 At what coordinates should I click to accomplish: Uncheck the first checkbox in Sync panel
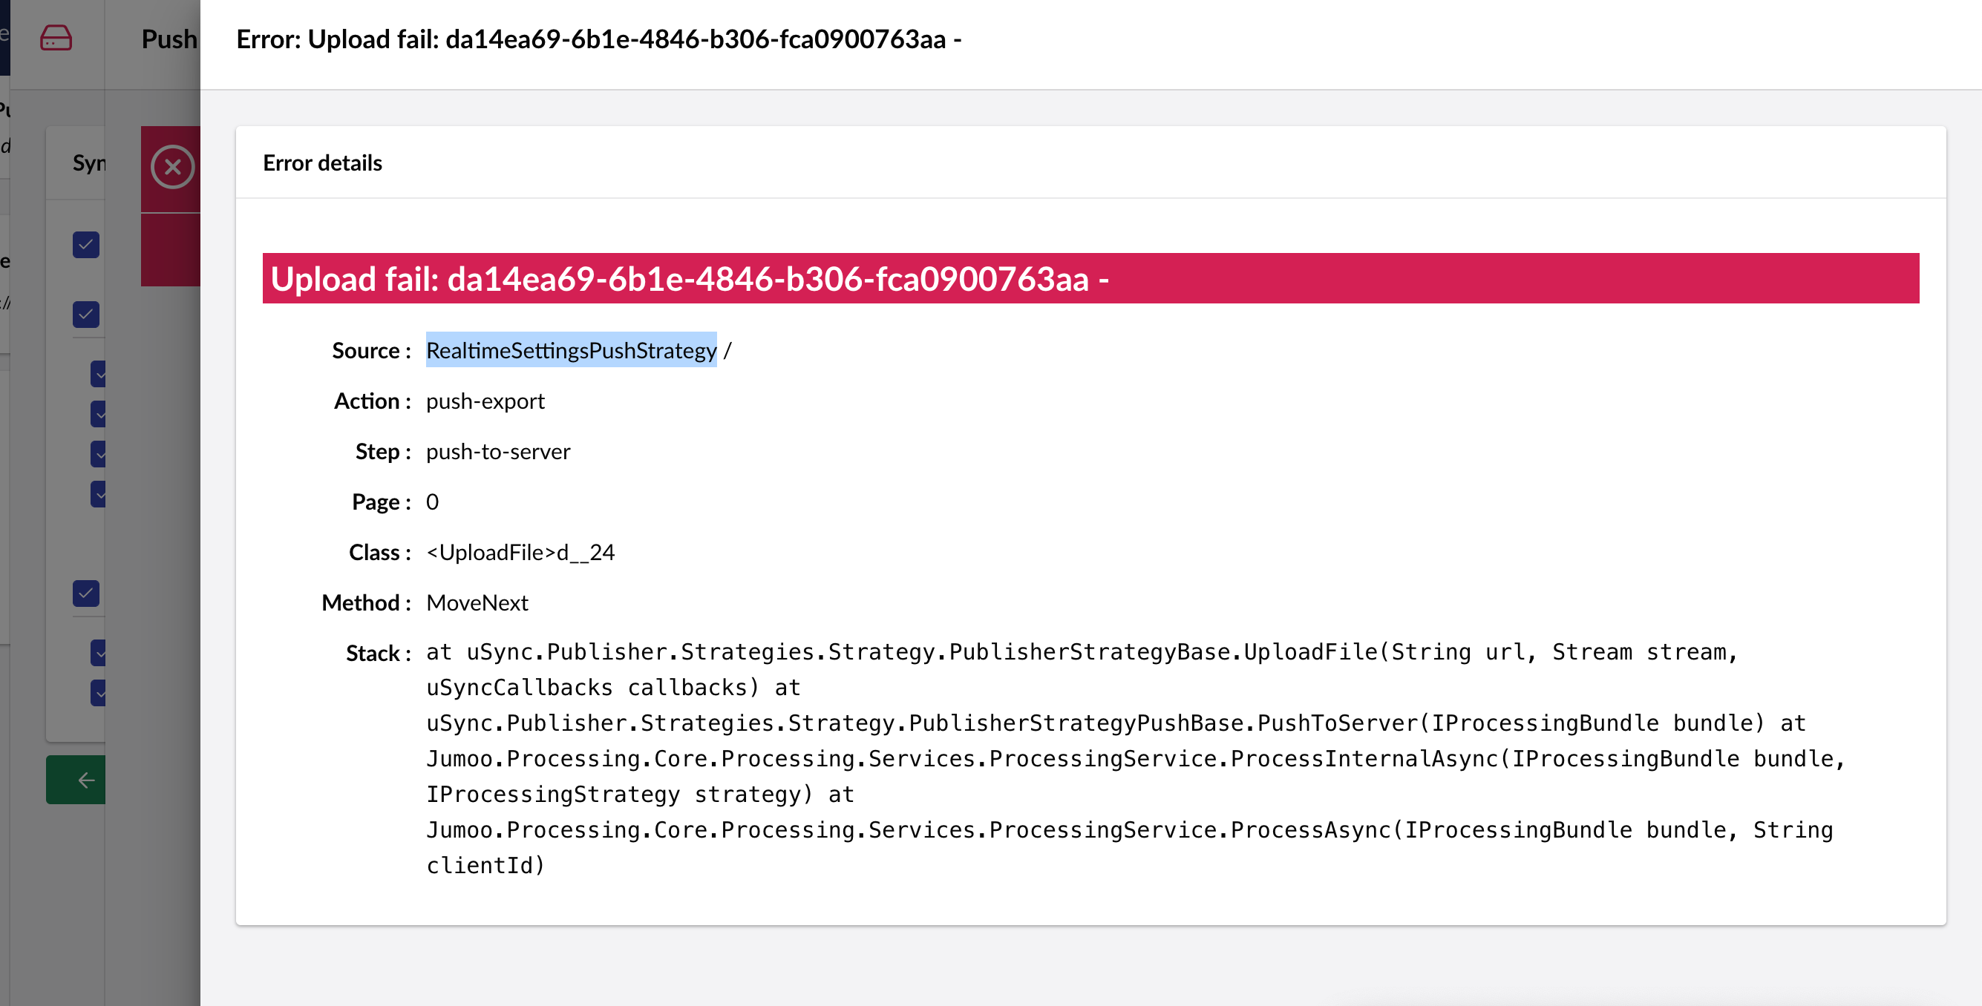[x=86, y=245]
